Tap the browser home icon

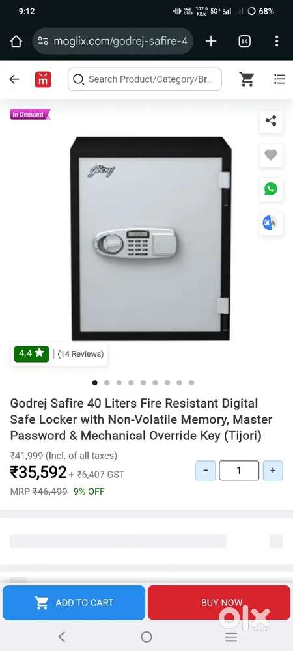16,41
